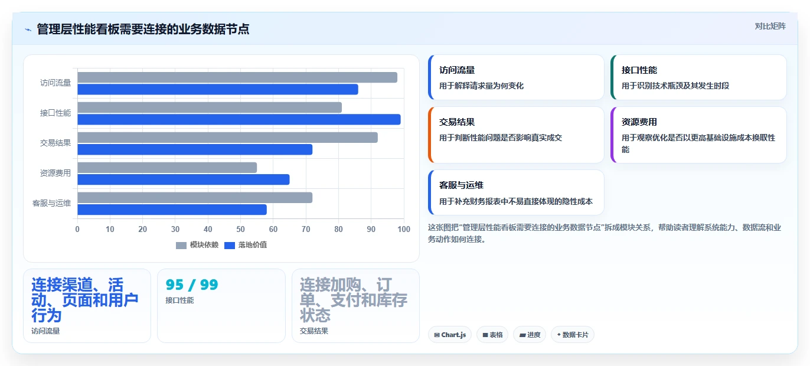Click the 对比矩阵 label in the header
Viewport: 810px width, 366px height.
pos(770,26)
